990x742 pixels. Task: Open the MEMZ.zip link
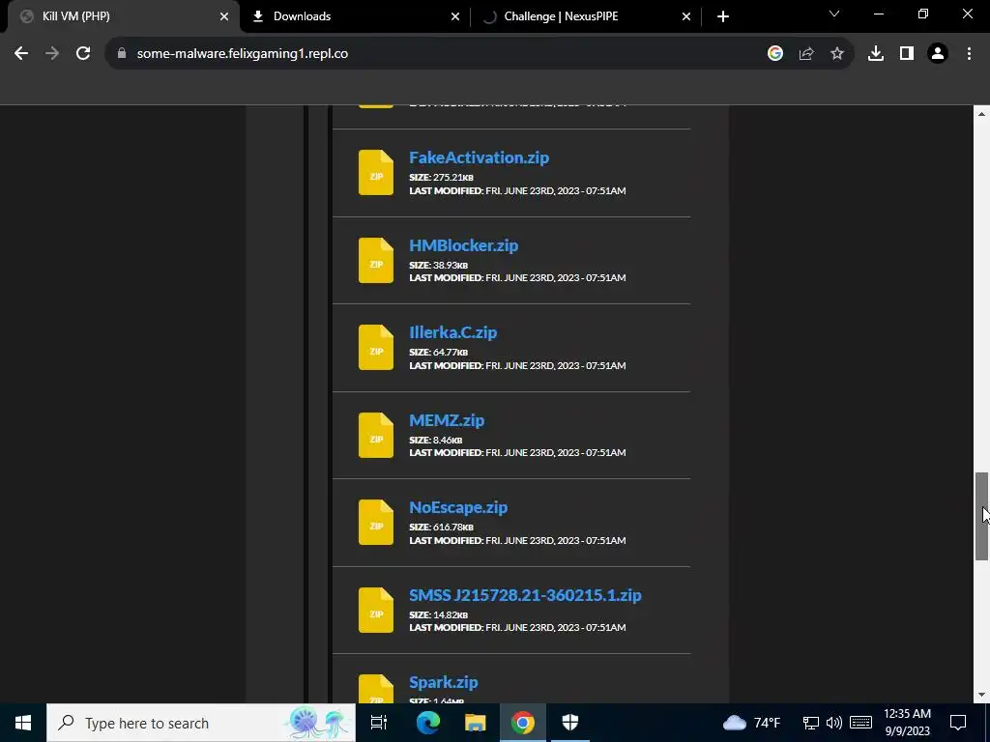[x=447, y=419]
